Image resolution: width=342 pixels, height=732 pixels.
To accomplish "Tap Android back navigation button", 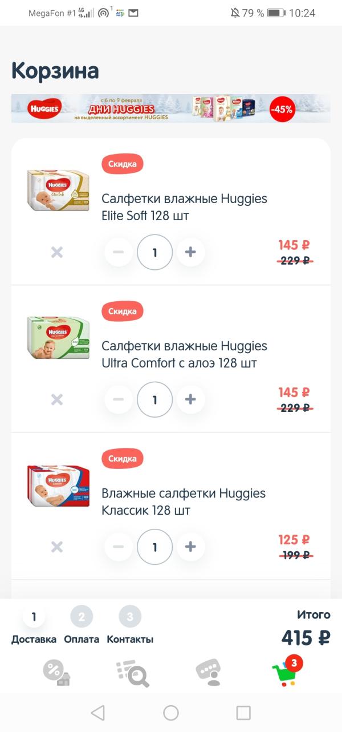I will [x=98, y=713].
